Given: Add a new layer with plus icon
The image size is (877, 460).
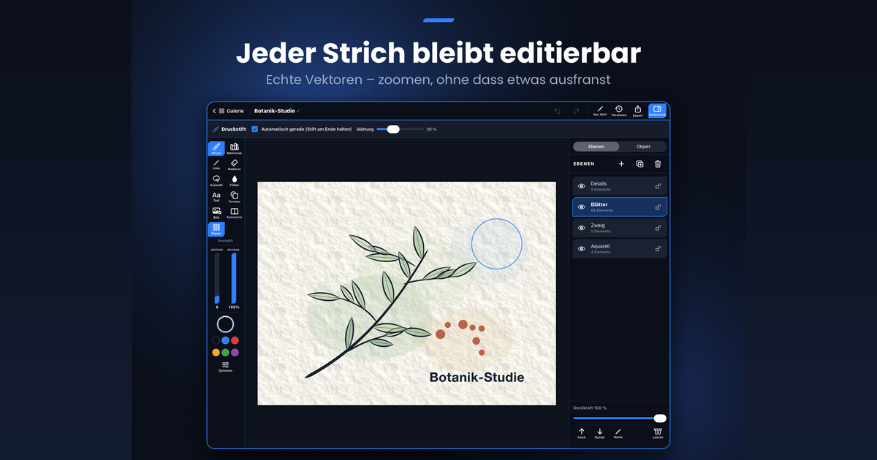Looking at the screenshot, I should click(x=622, y=164).
